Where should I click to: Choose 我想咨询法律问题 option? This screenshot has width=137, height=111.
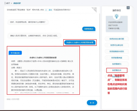(x=117, y=39)
